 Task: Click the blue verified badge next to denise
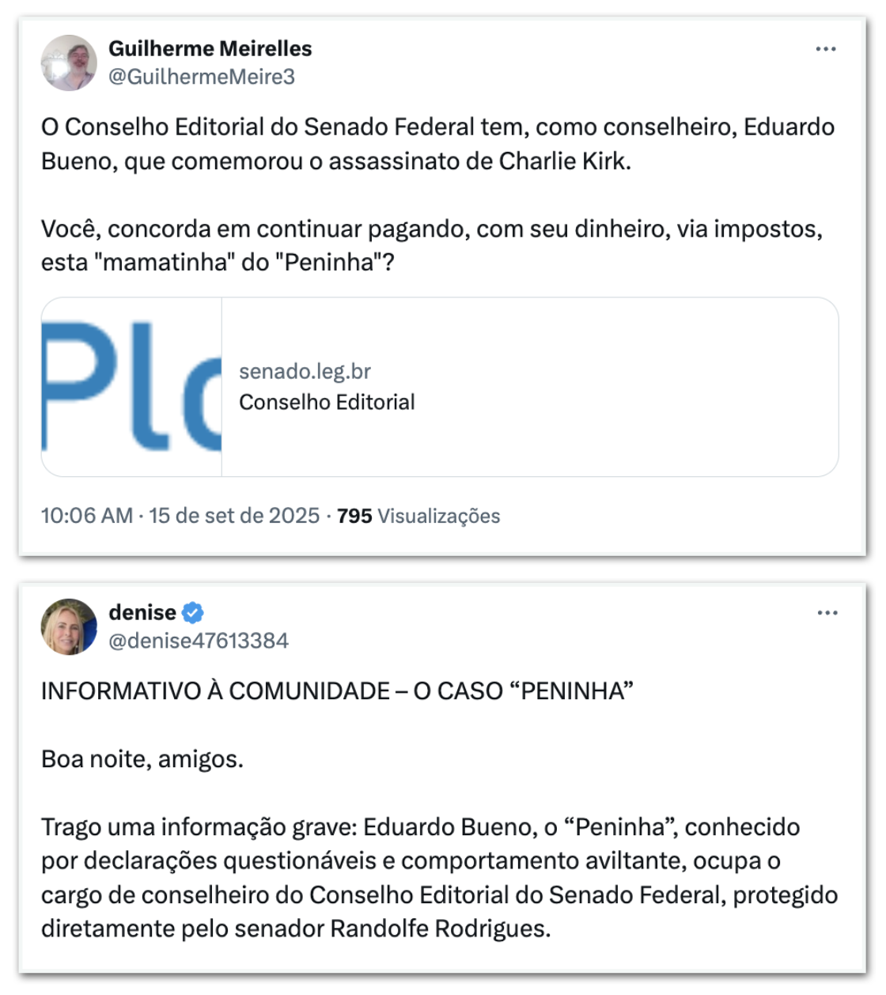pyautogui.click(x=193, y=613)
